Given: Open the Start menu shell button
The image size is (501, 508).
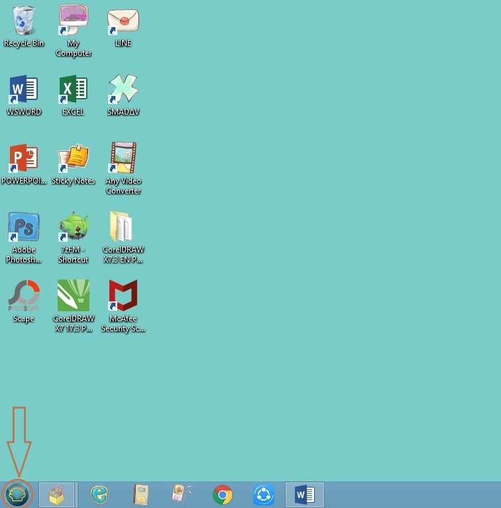Looking at the screenshot, I should click(17, 494).
